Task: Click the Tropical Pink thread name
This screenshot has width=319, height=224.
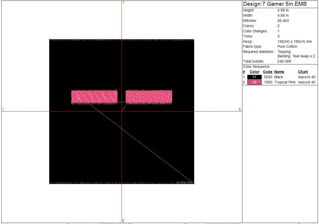Action: click(285, 82)
